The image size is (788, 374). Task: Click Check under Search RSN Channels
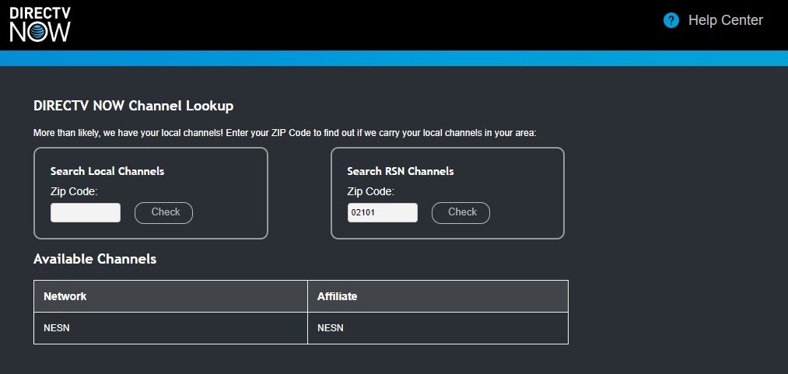(461, 212)
